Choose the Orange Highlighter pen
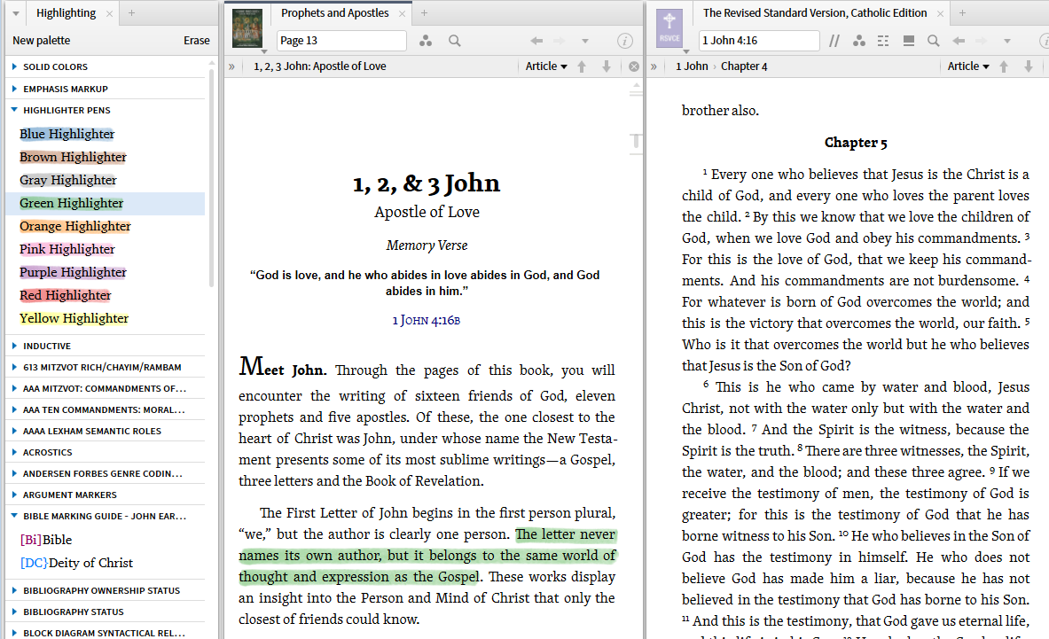Screen dimensions: 1049x639 [x=74, y=227]
